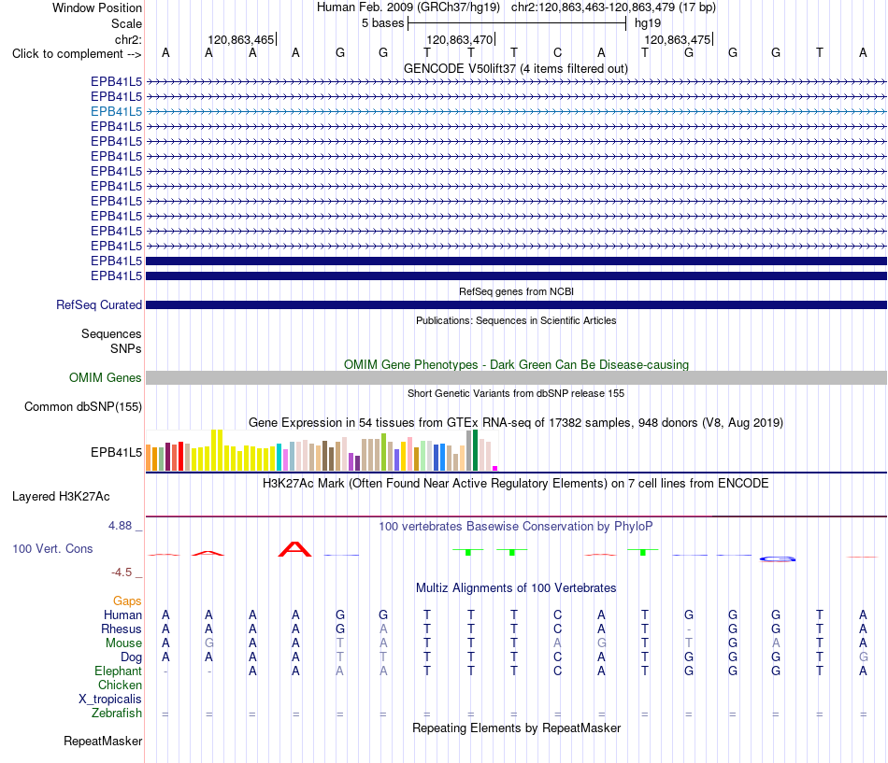Click the 'hg19' text next to the scale bar

pyautogui.click(x=648, y=23)
